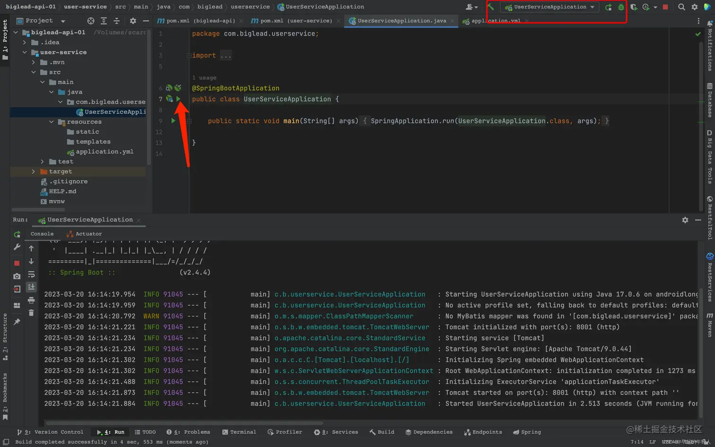Toggle scroll to end of console
The image size is (715, 447).
point(31,287)
